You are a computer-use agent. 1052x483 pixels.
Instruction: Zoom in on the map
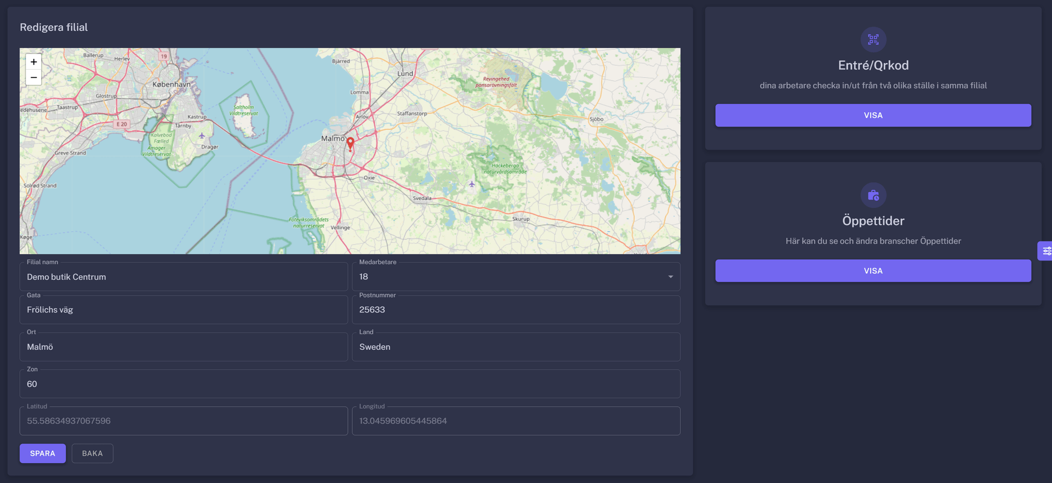point(33,62)
